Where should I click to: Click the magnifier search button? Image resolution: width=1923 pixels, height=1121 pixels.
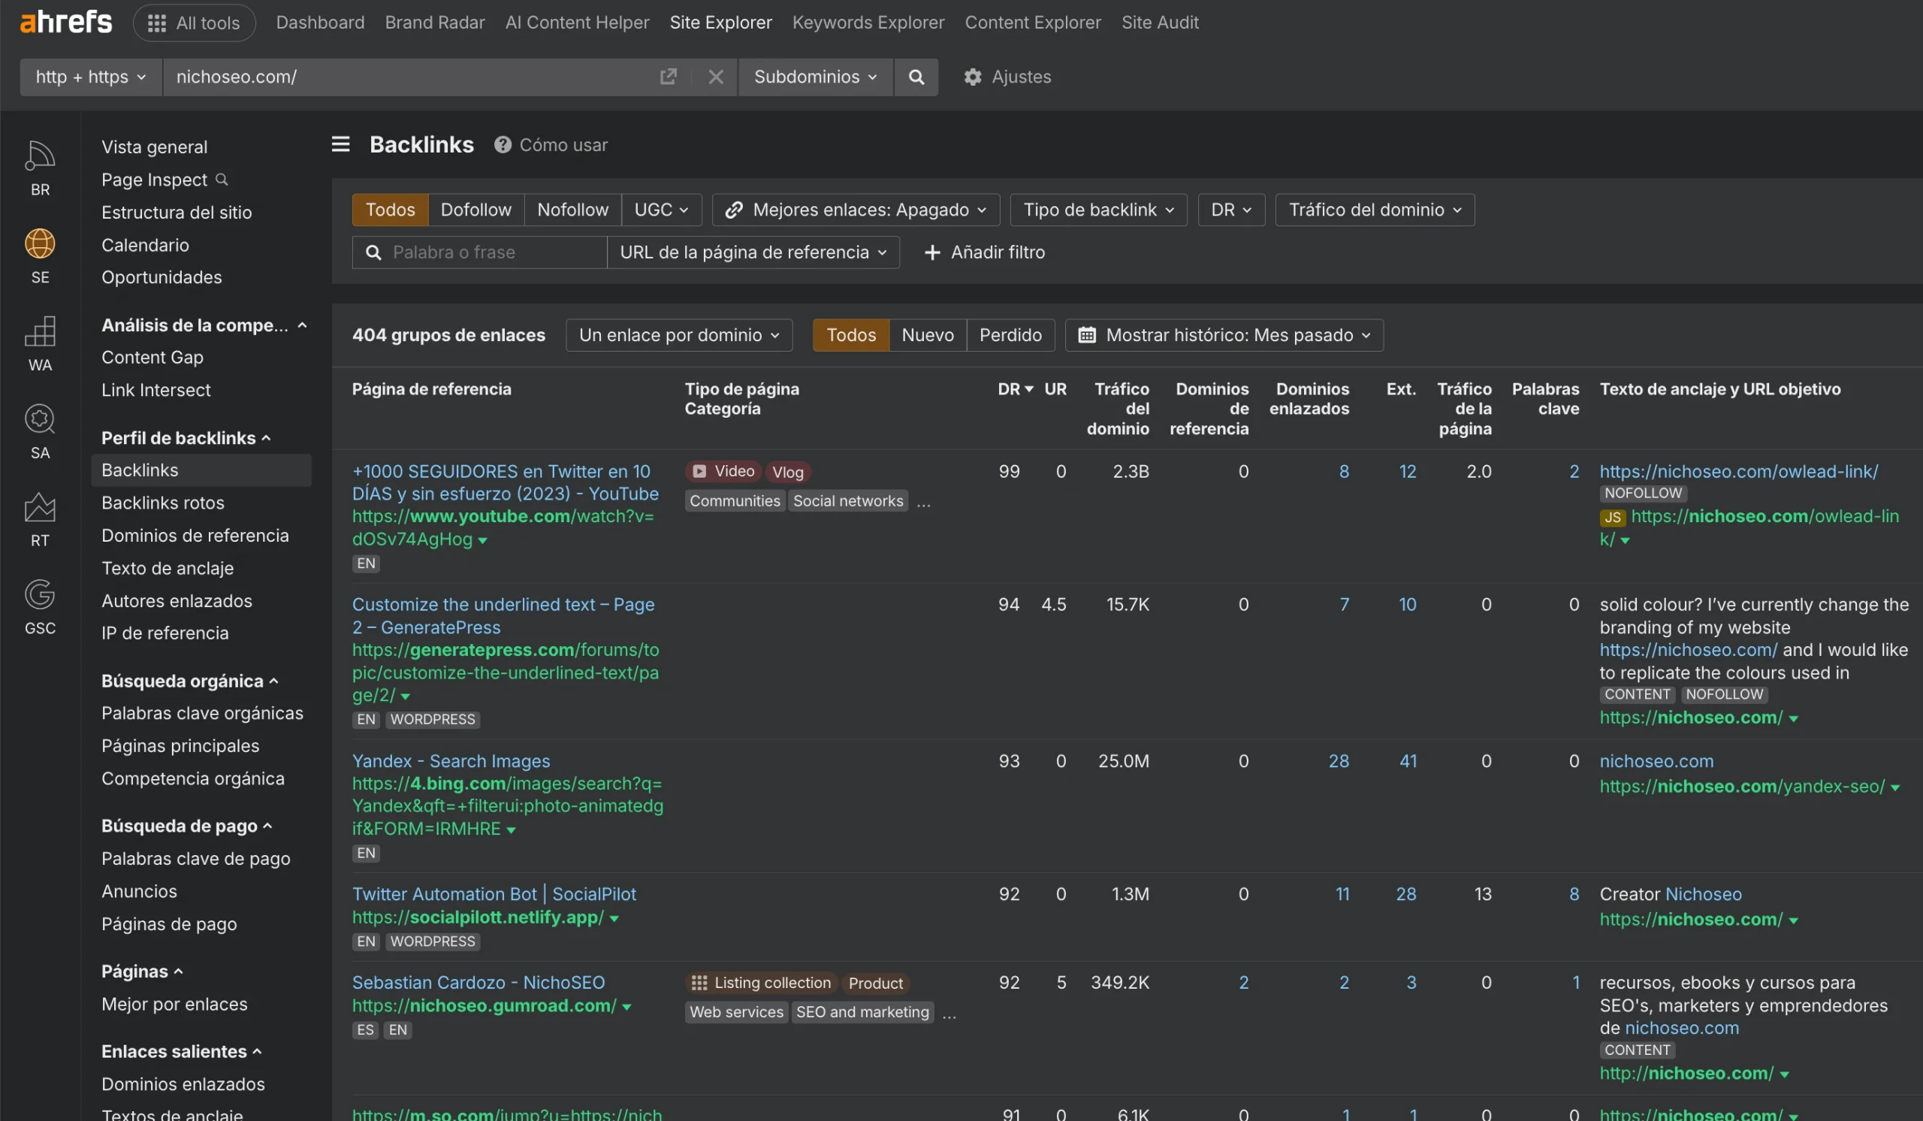pos(916,77)
